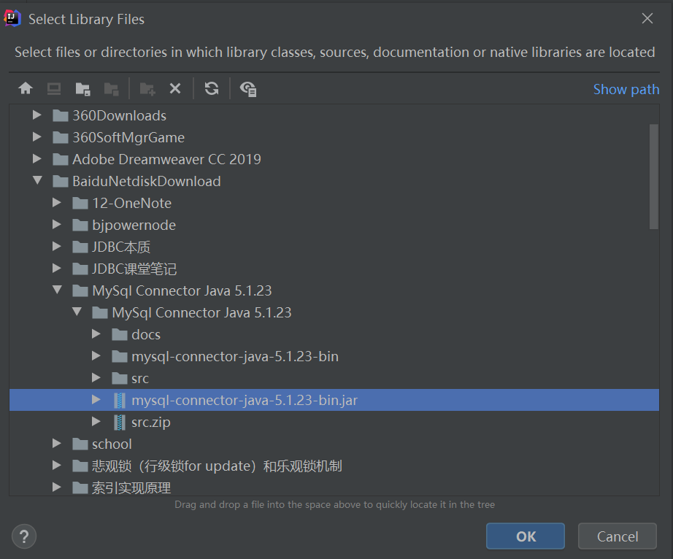
Task: Expand the 索引实现原理 folder arrow
Action: (57, 487)
